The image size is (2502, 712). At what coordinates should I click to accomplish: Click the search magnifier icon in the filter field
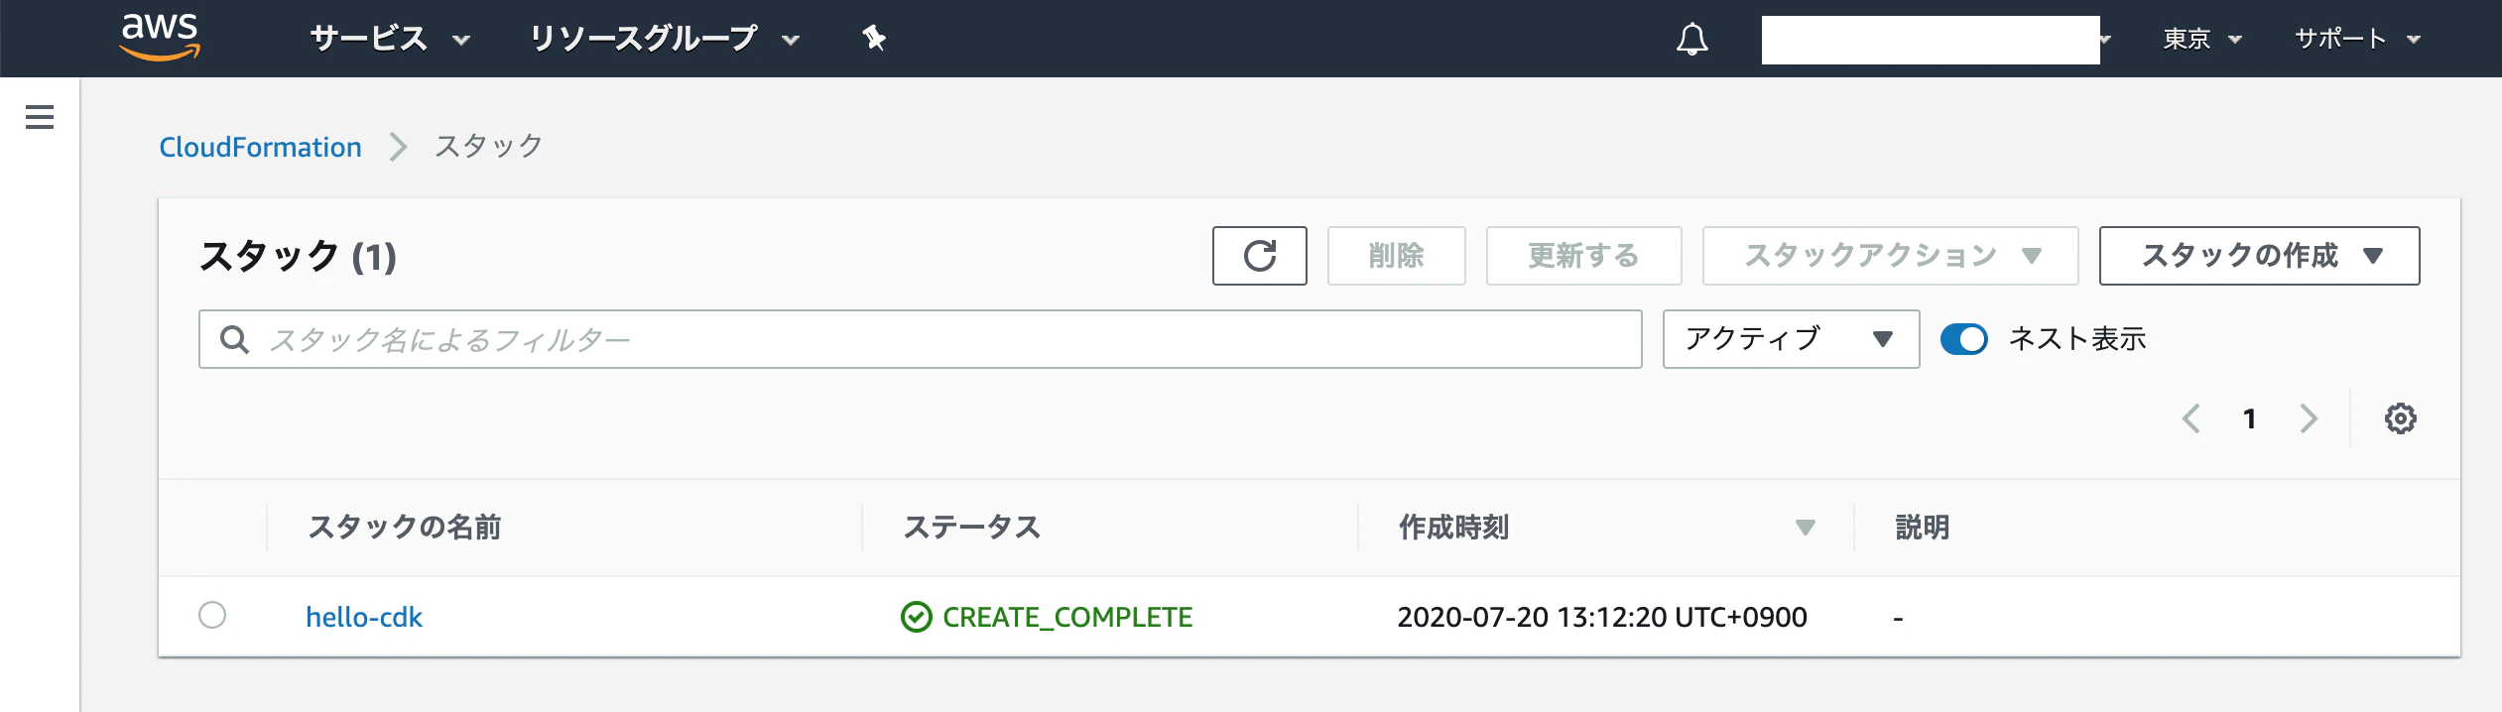[x=235, y=339]
